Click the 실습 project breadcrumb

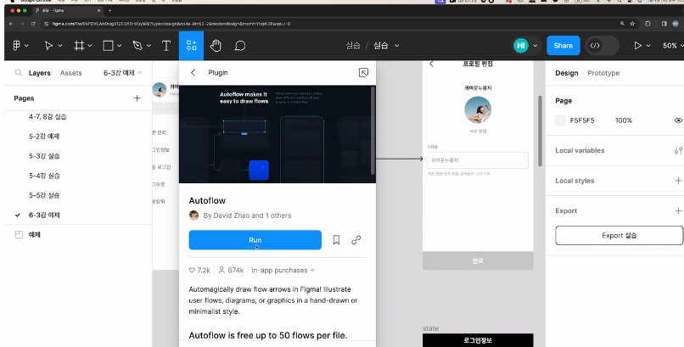353,45
